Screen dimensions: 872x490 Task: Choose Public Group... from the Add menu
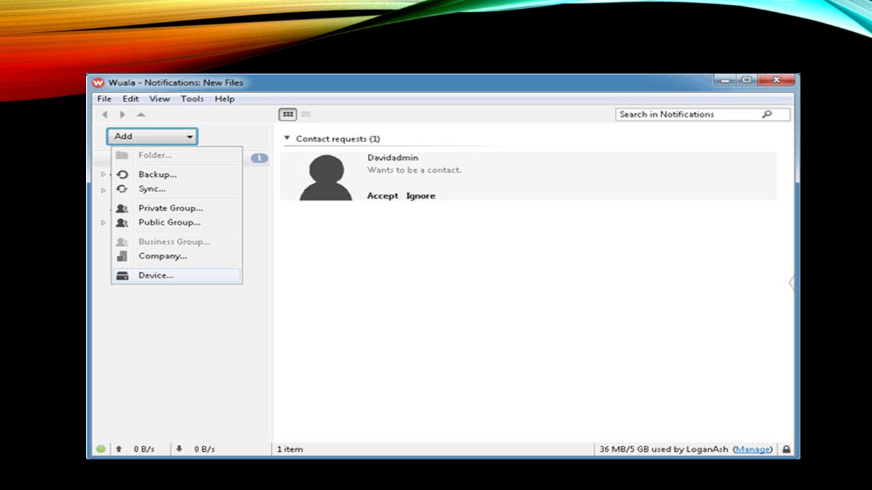[176, 223]
